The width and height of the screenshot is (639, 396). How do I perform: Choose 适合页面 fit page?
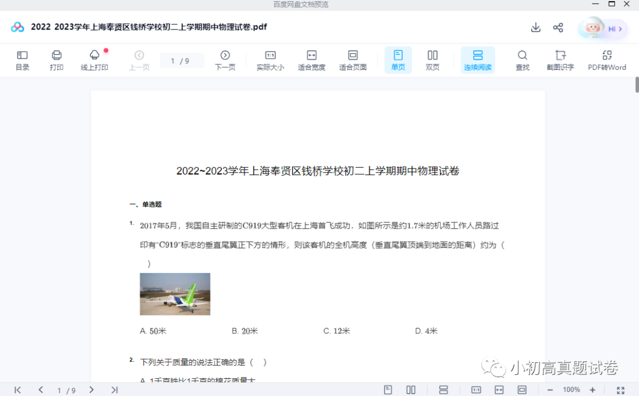[353, 60]
